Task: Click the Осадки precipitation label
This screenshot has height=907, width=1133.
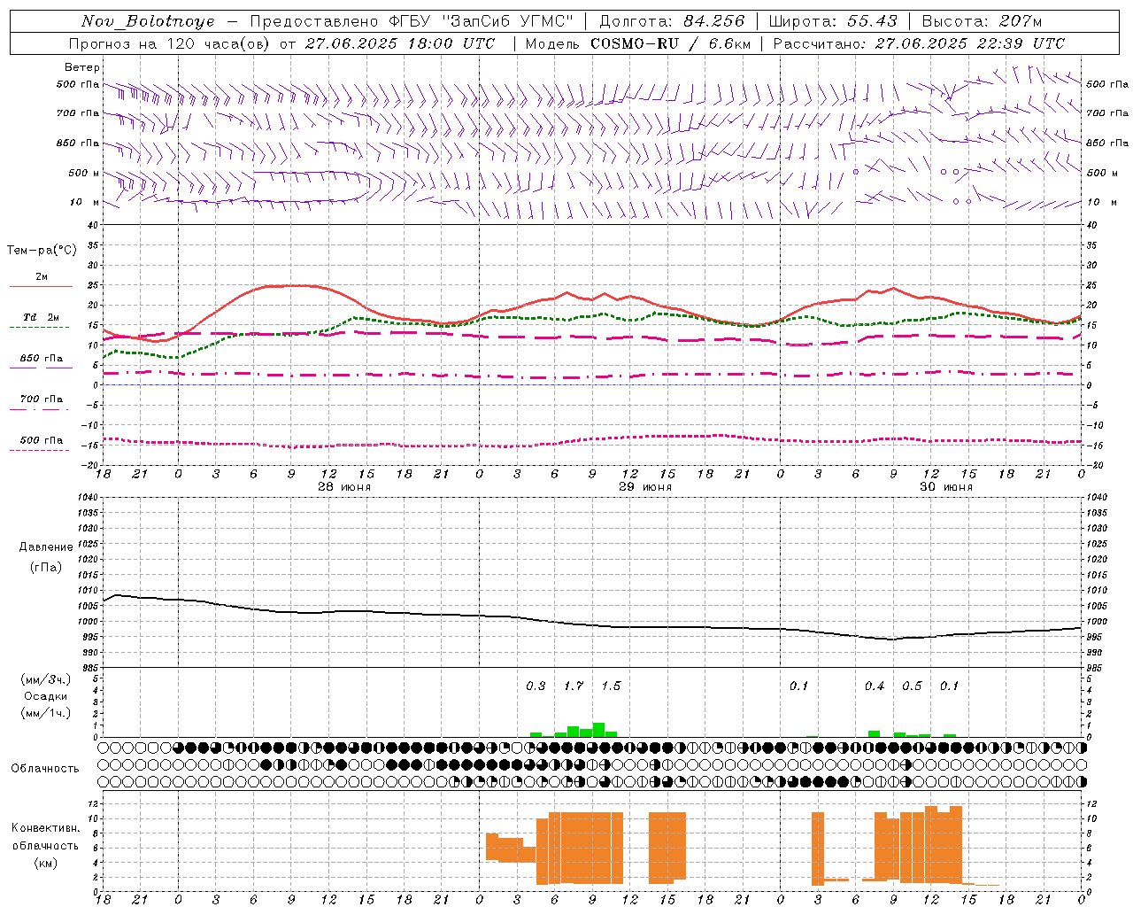Action: (x=46, y=696)
